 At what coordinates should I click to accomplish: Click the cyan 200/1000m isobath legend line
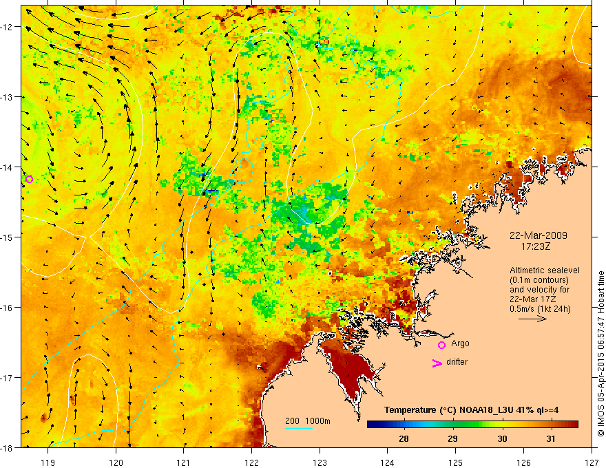(x=299, y=428)
